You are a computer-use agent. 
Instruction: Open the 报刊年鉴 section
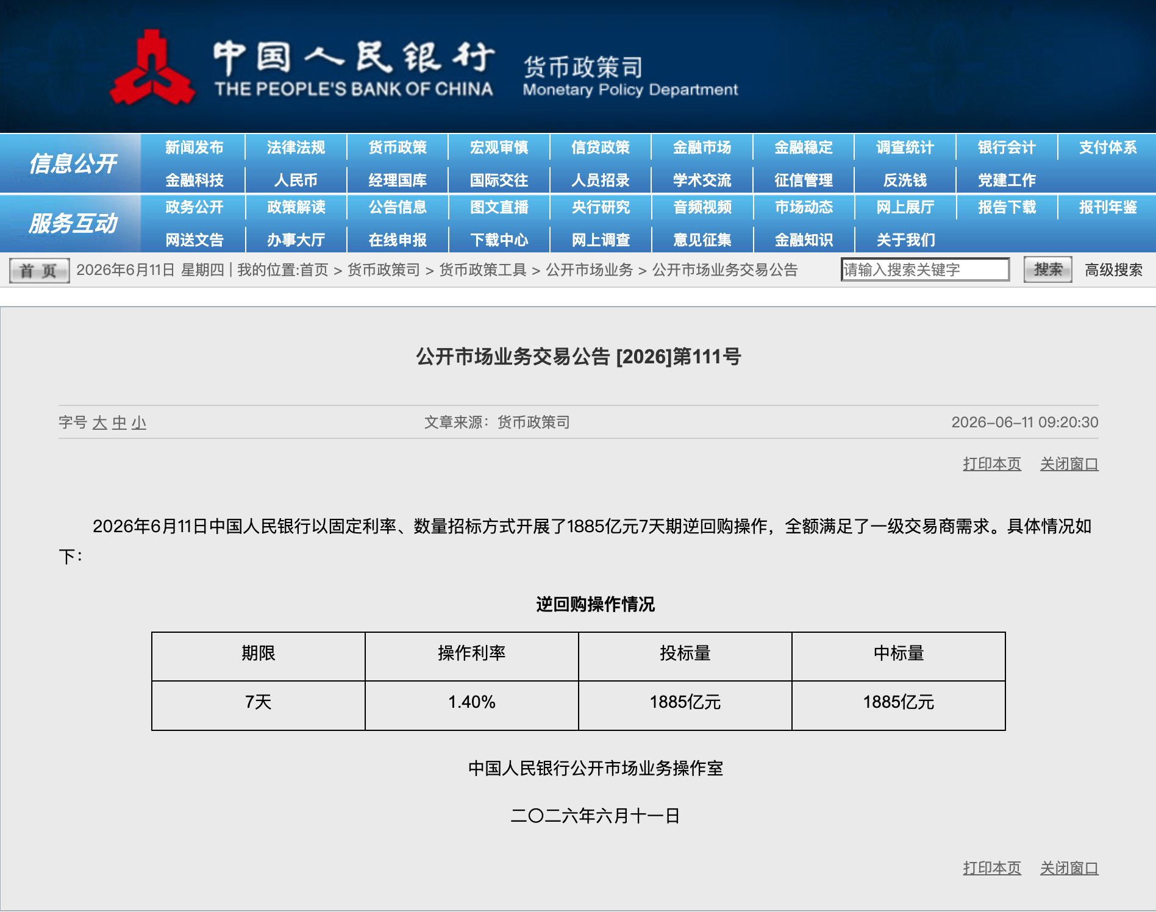(1108, 207)
